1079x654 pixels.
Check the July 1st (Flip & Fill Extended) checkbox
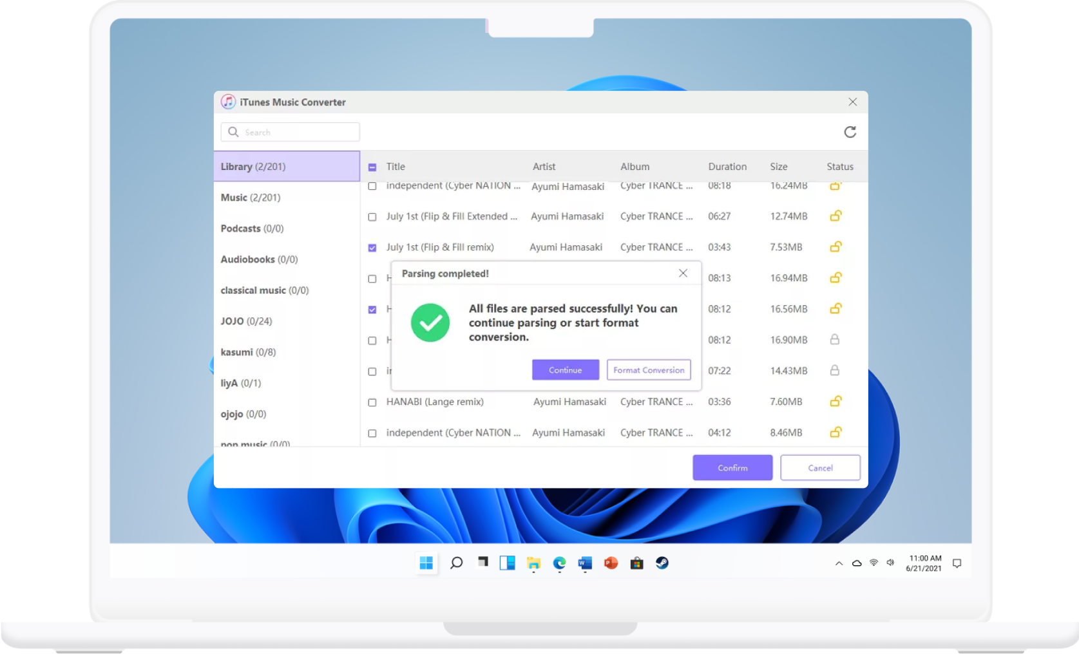click(x=372, y=217)
